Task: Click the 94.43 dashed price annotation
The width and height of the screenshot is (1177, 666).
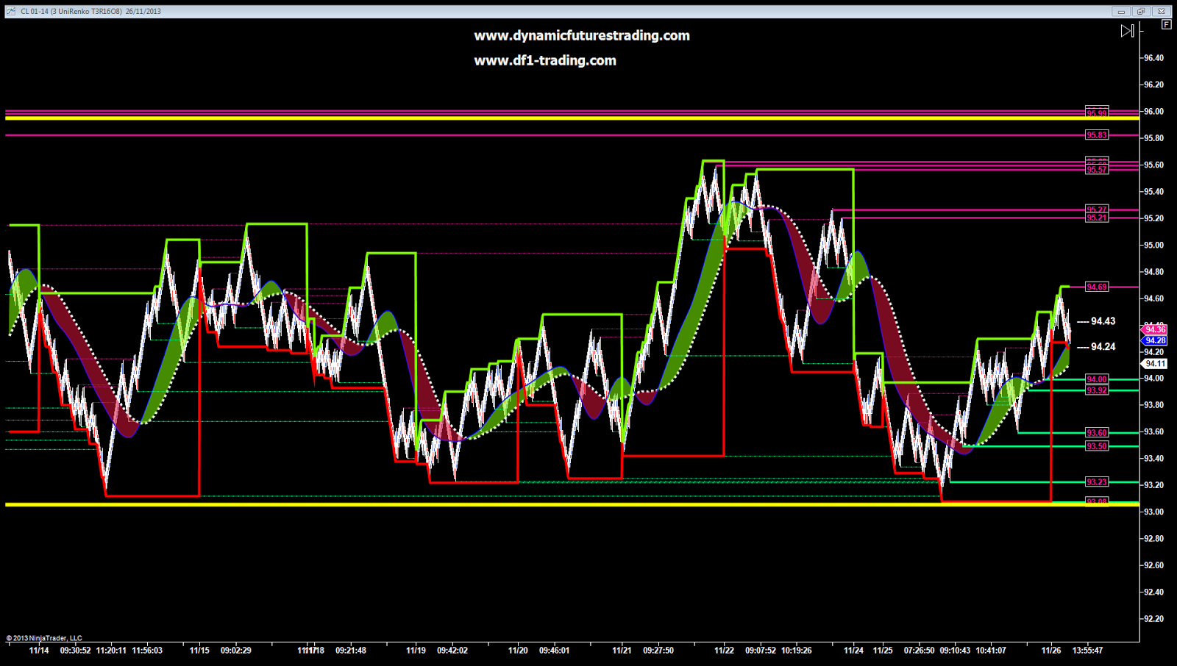Action: (x=1096, y=321)
